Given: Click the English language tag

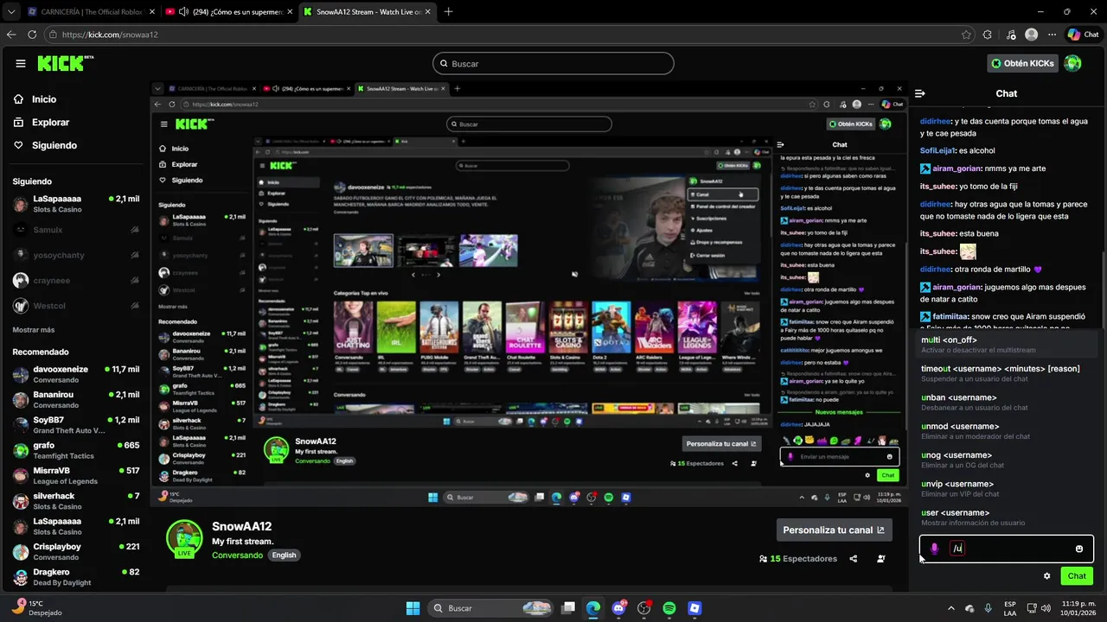Looking at the screenshot, I should (284, 555).
